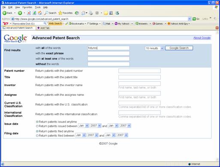Open My Yahoo! toolbar button
The image size is (220, 167).
(x=122, y=24)
